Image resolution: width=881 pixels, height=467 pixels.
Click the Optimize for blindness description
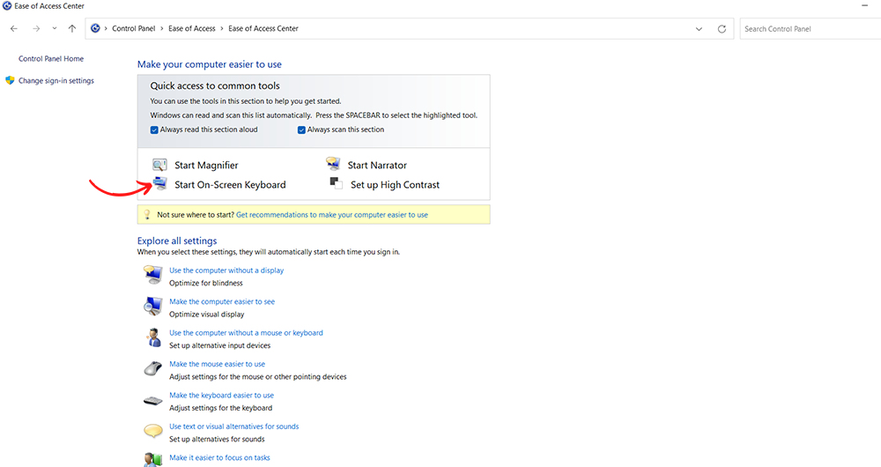click(206, 283)
